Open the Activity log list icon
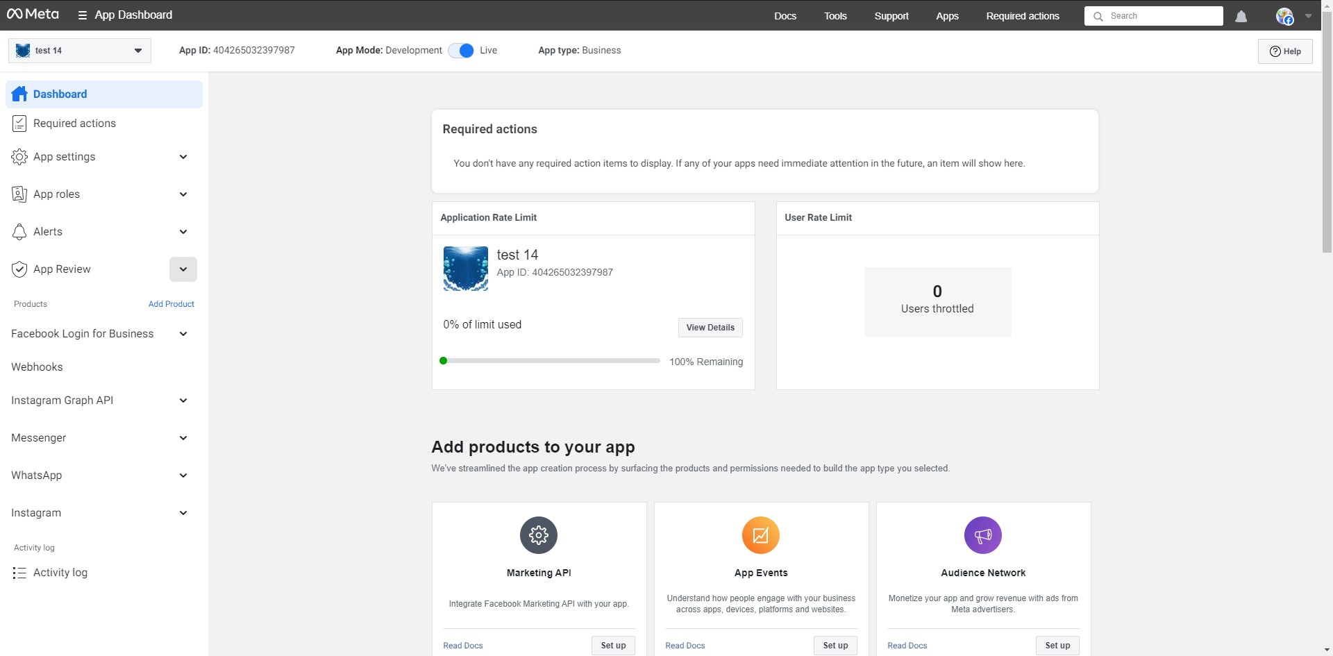Image resolution: width=1333 pixels, height=656 pixels. coord(19,573)
